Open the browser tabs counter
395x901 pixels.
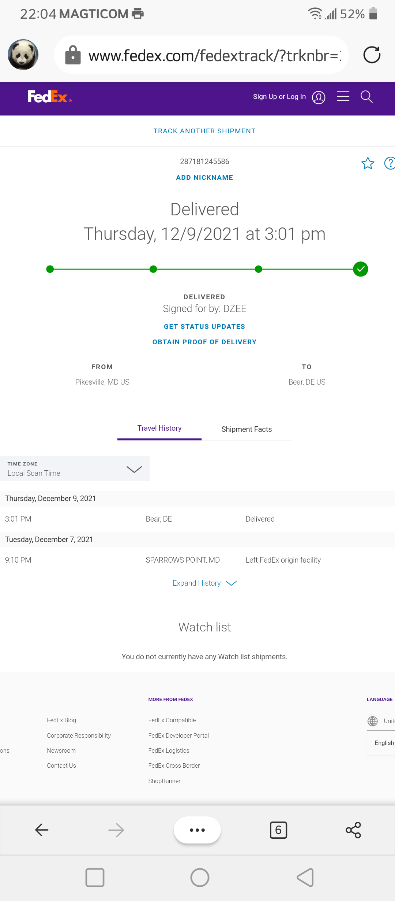[278, 830]
